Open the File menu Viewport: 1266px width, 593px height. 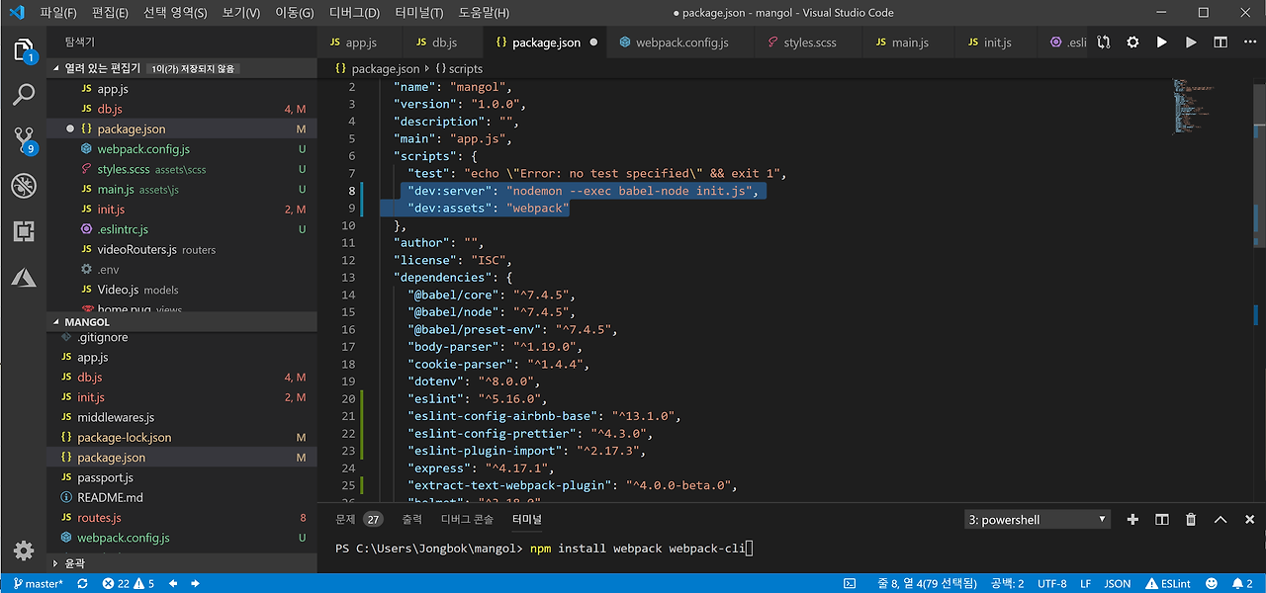point(58,13)
